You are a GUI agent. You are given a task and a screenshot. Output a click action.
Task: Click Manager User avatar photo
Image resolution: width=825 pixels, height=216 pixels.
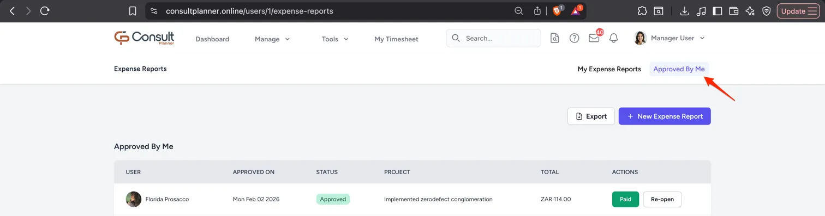pyautogui.click(x=640, y=38)
